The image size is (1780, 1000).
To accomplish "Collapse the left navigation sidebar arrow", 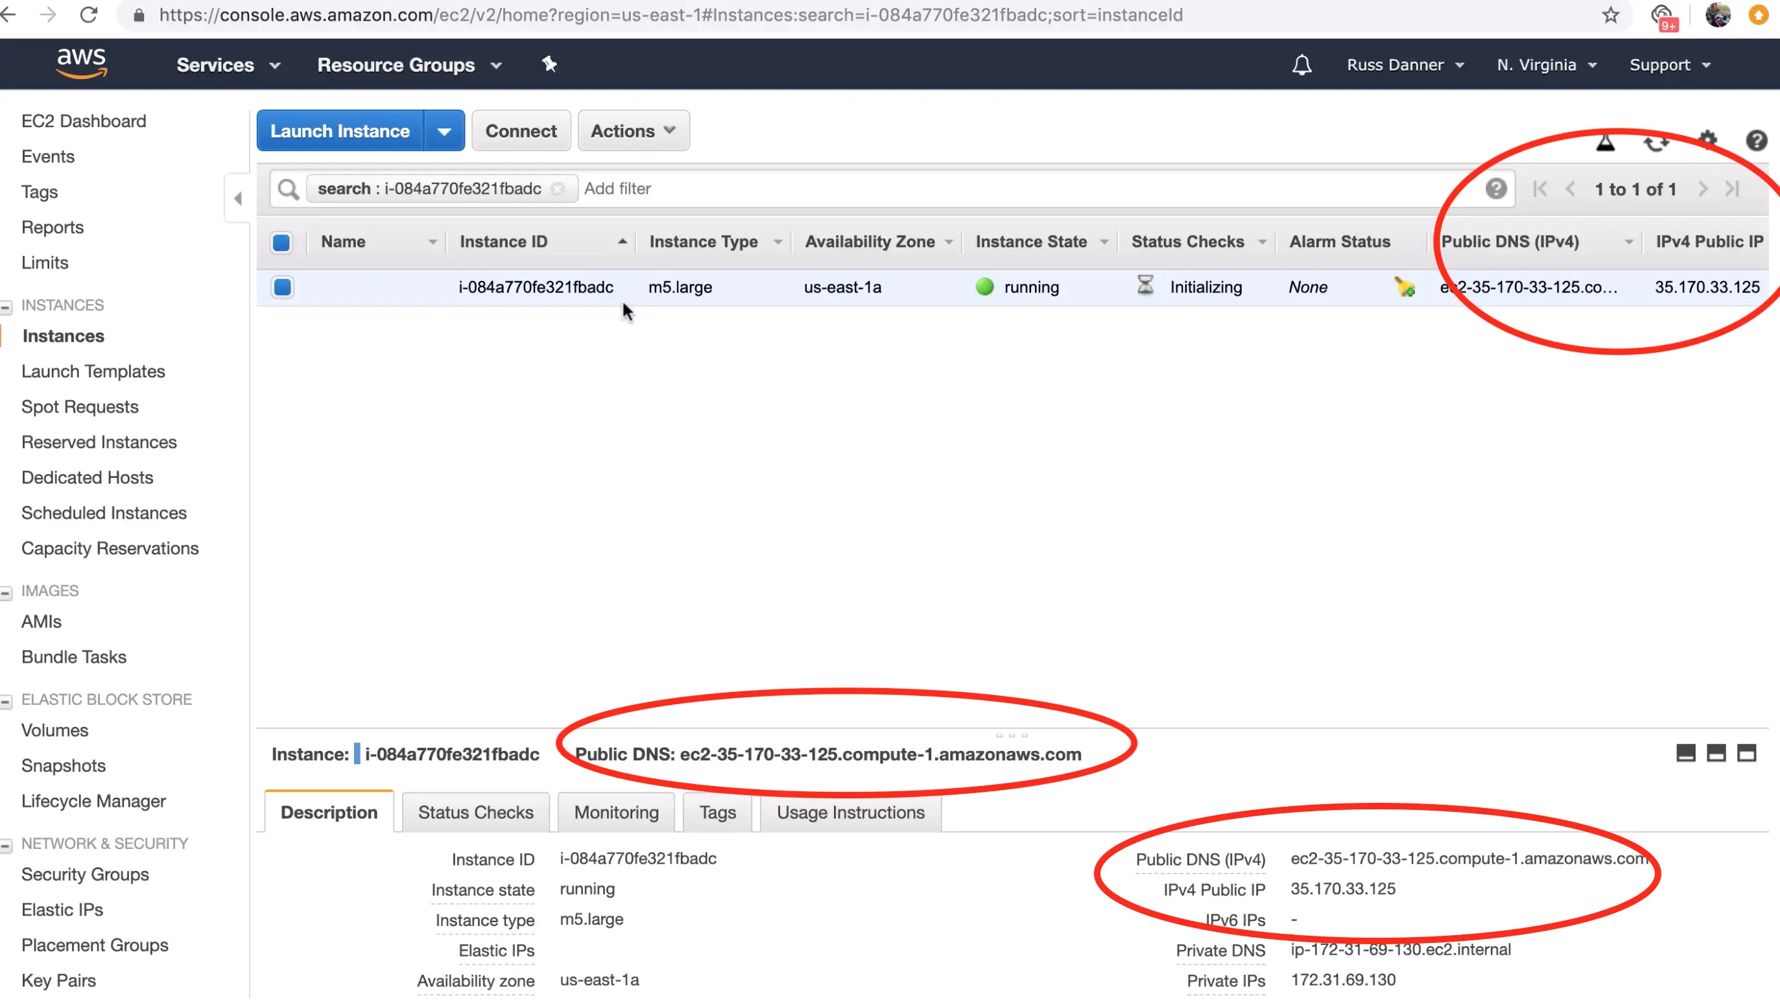I will [x=238, y=199].
